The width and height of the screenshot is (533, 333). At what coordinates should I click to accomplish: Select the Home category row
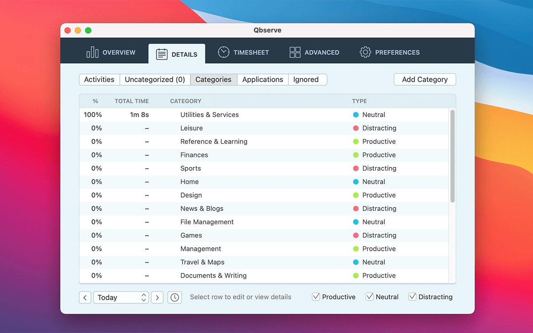264,182
